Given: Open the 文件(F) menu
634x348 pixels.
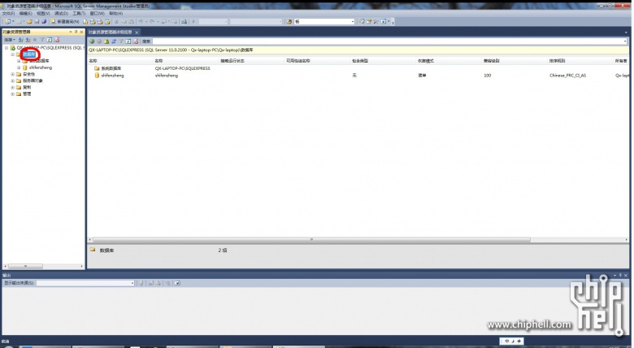Looking at the screenshot, I should coord(8,13).
